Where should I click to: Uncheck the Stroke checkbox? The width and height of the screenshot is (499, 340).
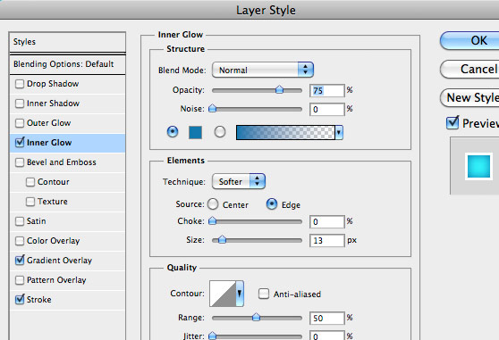(x=20, y=299)
